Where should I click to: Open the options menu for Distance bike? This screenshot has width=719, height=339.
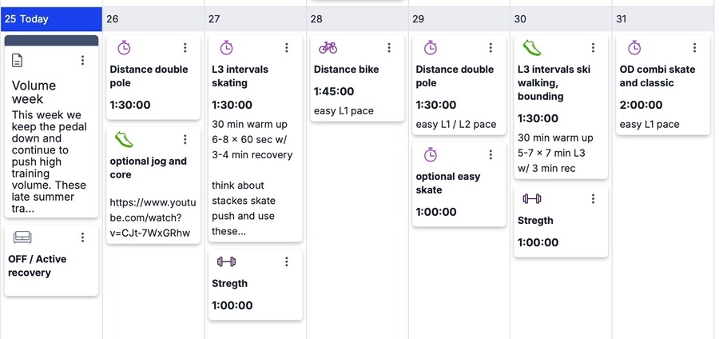click(x=389, y=48)
